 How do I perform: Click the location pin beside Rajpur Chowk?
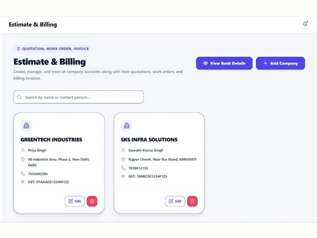coord(123,159)
